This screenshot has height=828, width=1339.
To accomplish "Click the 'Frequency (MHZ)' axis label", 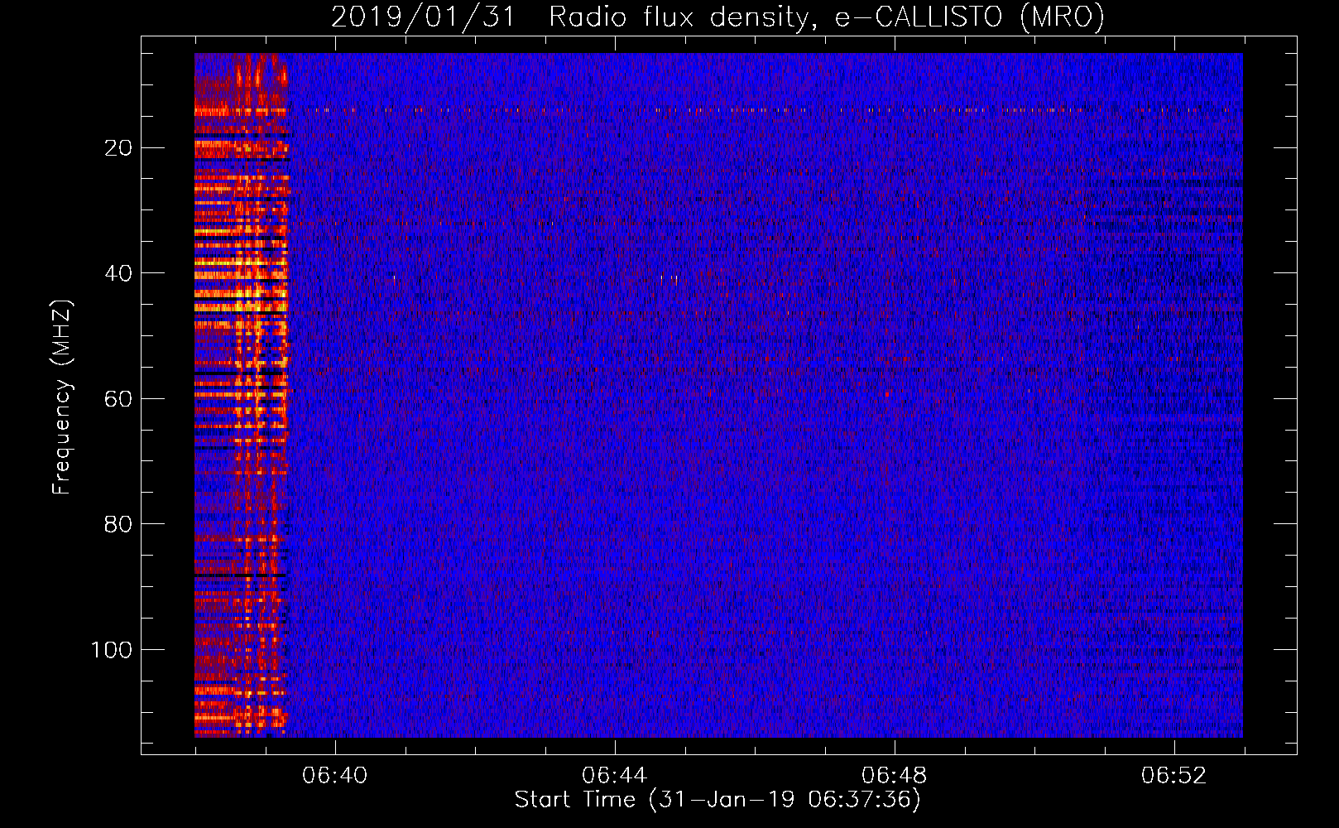I will tap(62, 397).
